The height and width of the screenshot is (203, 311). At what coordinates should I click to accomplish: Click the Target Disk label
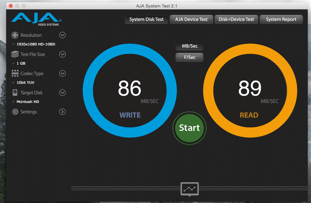click(x=32, y=93)
